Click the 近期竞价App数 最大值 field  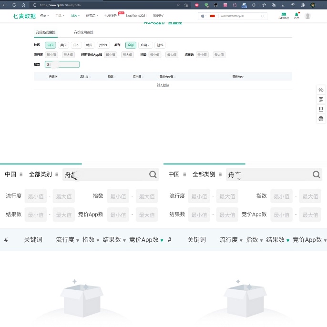coord(127,55)
